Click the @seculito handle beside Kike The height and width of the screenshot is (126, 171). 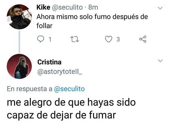67,7
